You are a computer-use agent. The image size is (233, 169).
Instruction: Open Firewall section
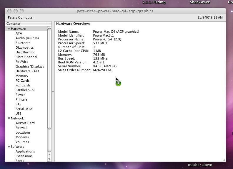click(x=21, y=128)
